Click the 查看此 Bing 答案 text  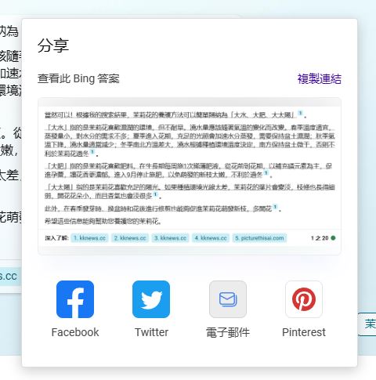78,79
